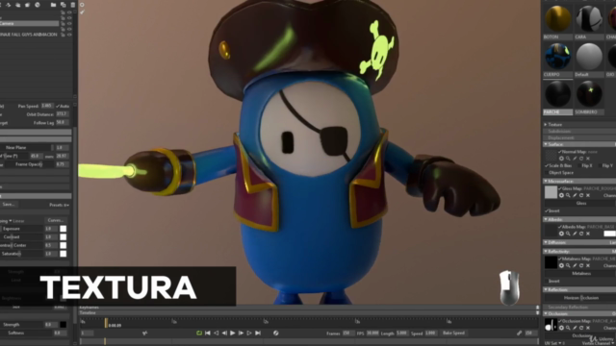Screen dimensions: 616x346
Task: Click the duplicate icon in the scene toolbar
Action: (x=63, y=5)
